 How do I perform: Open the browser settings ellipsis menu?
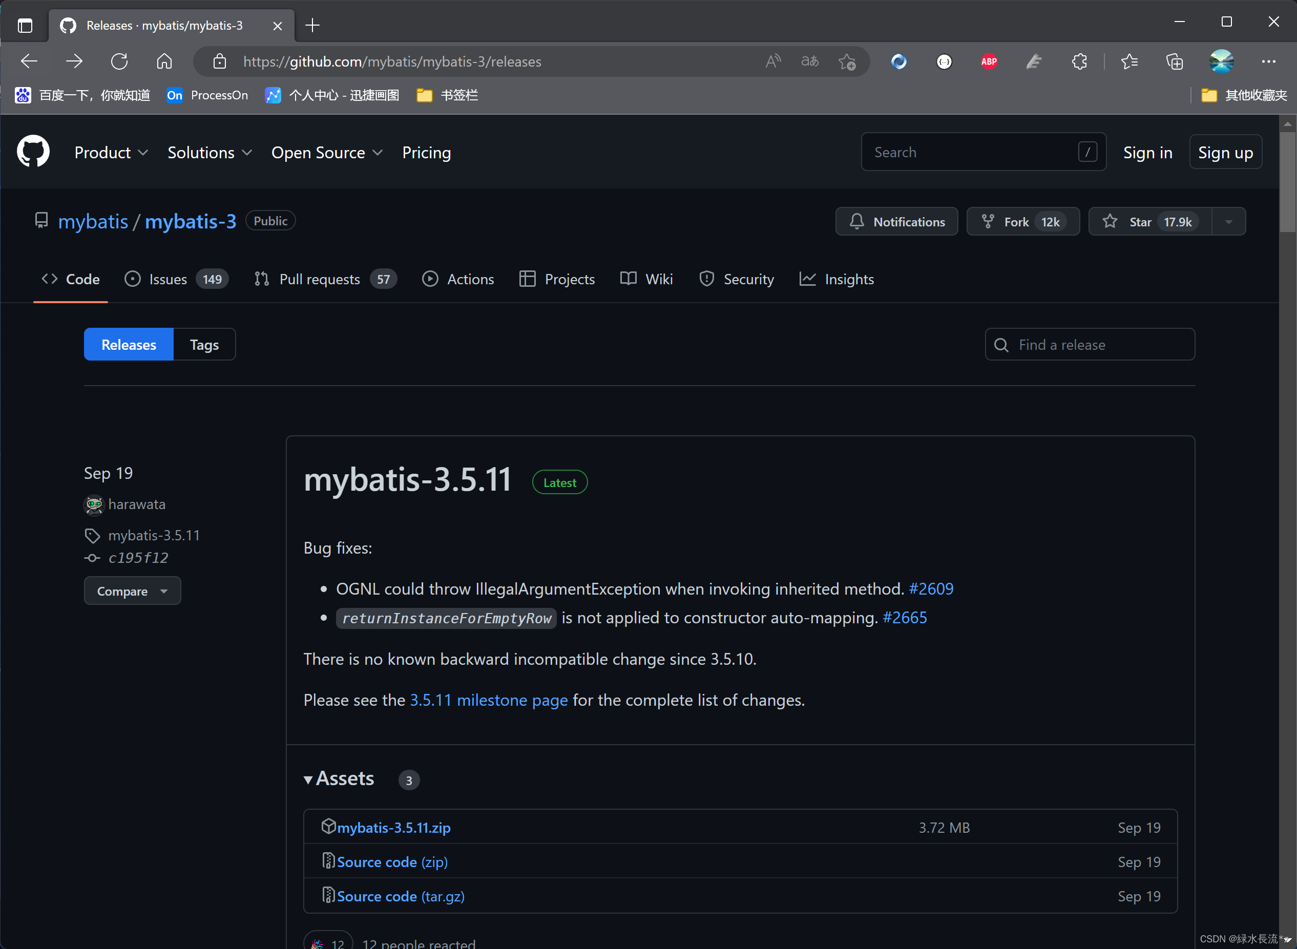(1268, 61)
